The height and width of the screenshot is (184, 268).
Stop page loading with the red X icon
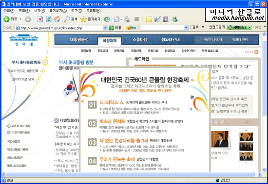(x=40, y=19)
